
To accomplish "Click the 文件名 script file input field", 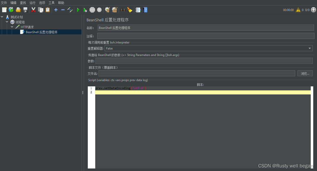I will point(197,73).
